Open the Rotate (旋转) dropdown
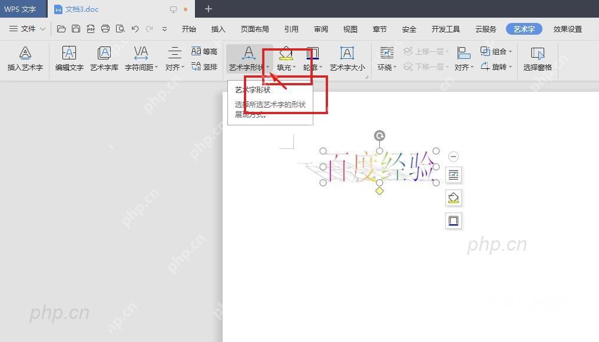Image resolution: width=599 pixels, height=342 pixels. (497, 67)
